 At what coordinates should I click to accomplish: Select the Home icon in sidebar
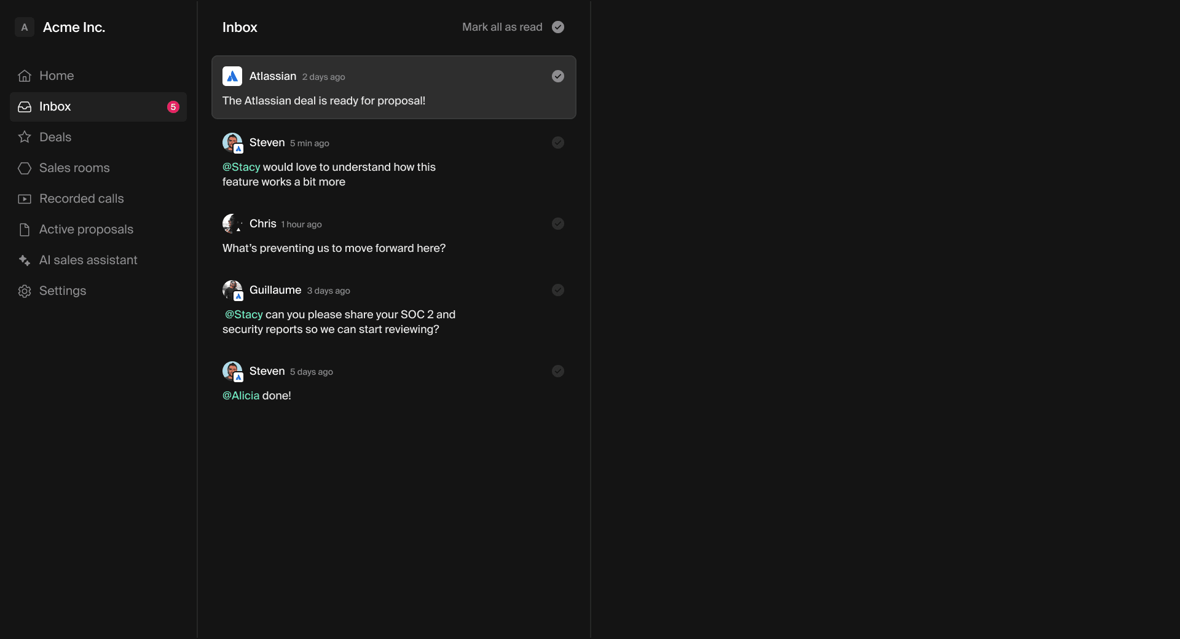[25, 76]
